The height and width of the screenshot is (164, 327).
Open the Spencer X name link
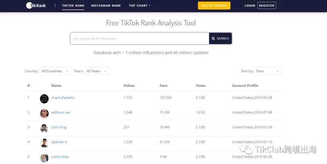click(59, 142)
